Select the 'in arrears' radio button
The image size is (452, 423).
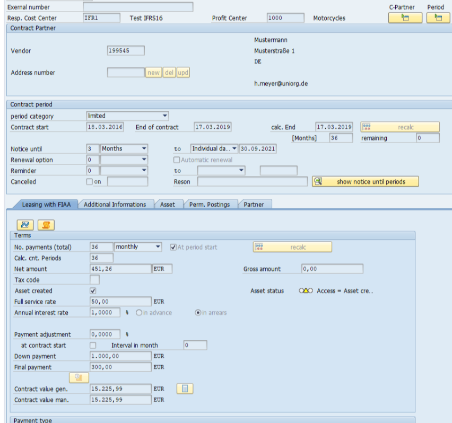click(x=198, y=313)
